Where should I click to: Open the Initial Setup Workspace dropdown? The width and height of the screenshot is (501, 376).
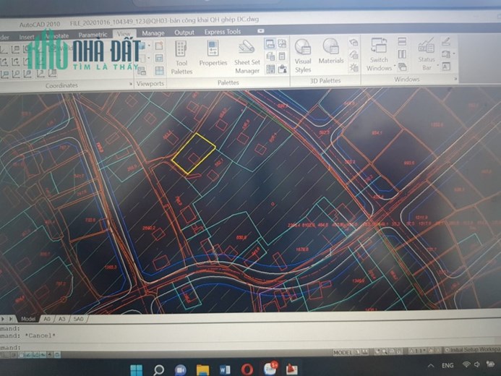click(x=473, y=349)
